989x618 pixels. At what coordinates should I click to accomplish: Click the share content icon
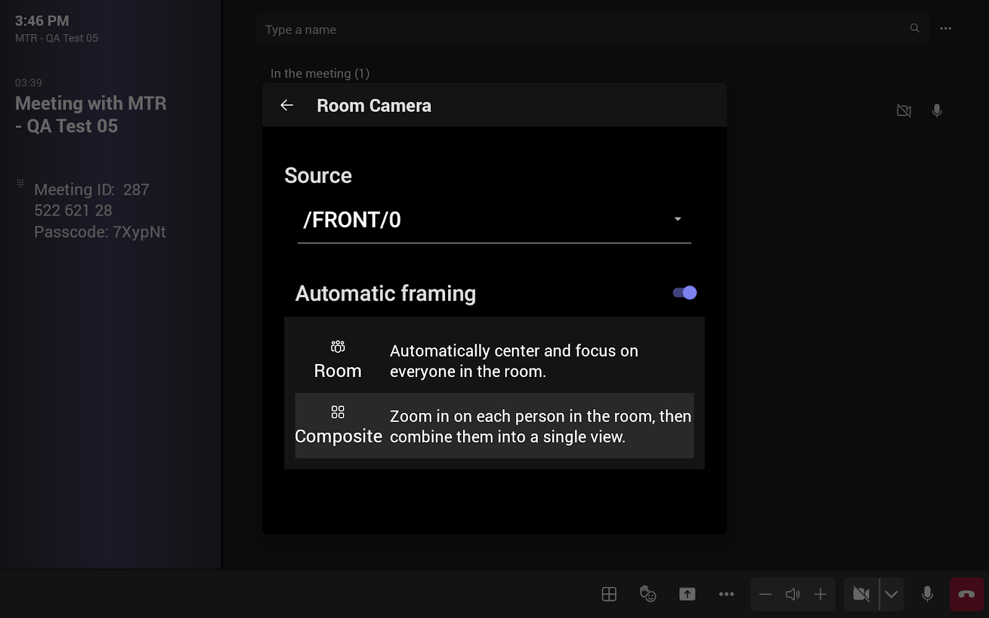[x=686, y=594]
